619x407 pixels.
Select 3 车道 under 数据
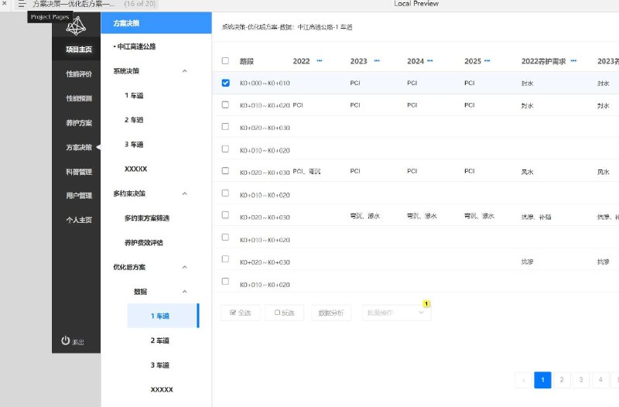(160, 365)
